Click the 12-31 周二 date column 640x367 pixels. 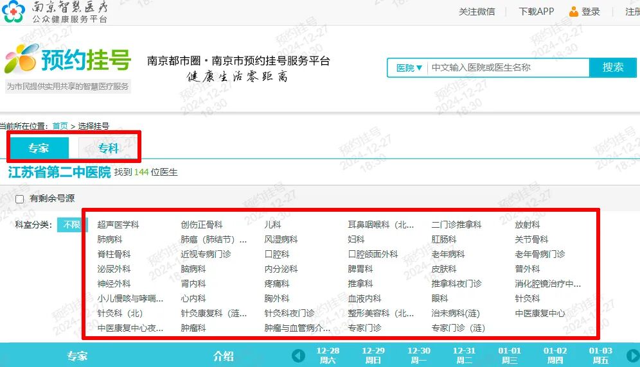coord(464,355)
